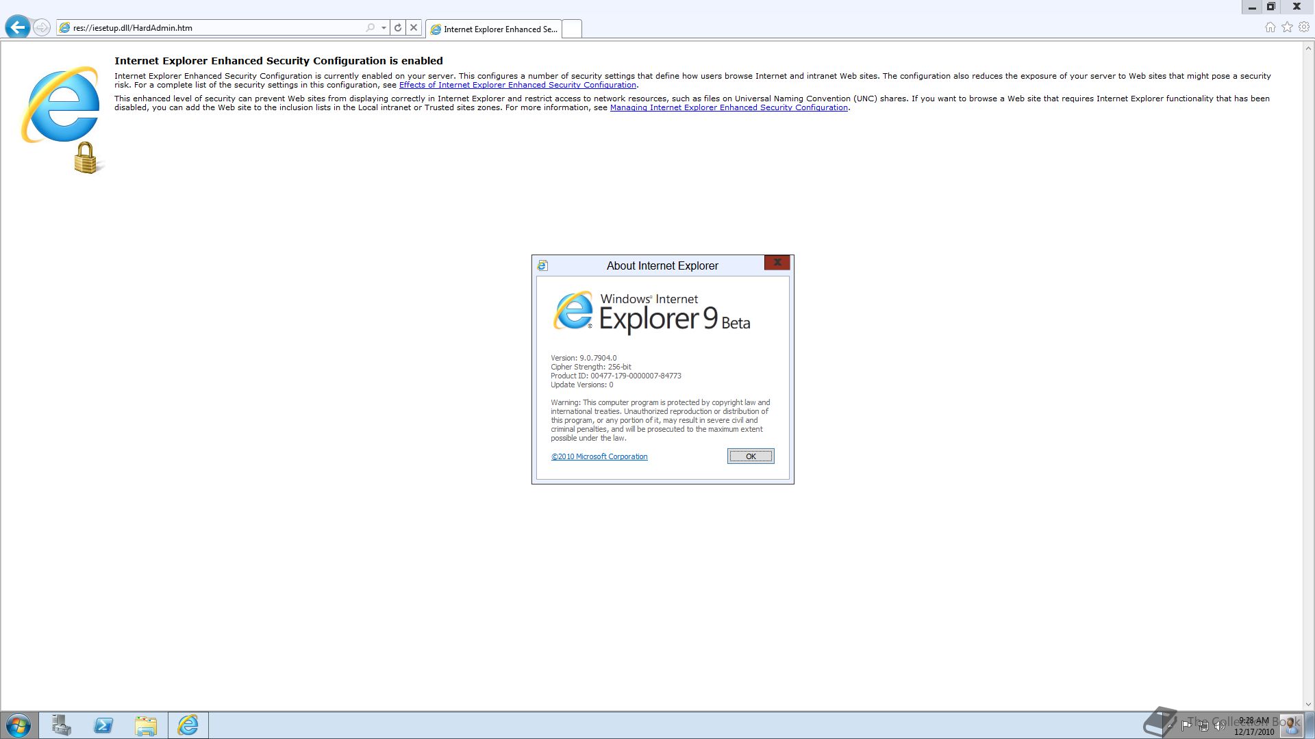Click the Cipher Strength: 256-bit text
1315x739 pixels.
click(x=591, y=367)
